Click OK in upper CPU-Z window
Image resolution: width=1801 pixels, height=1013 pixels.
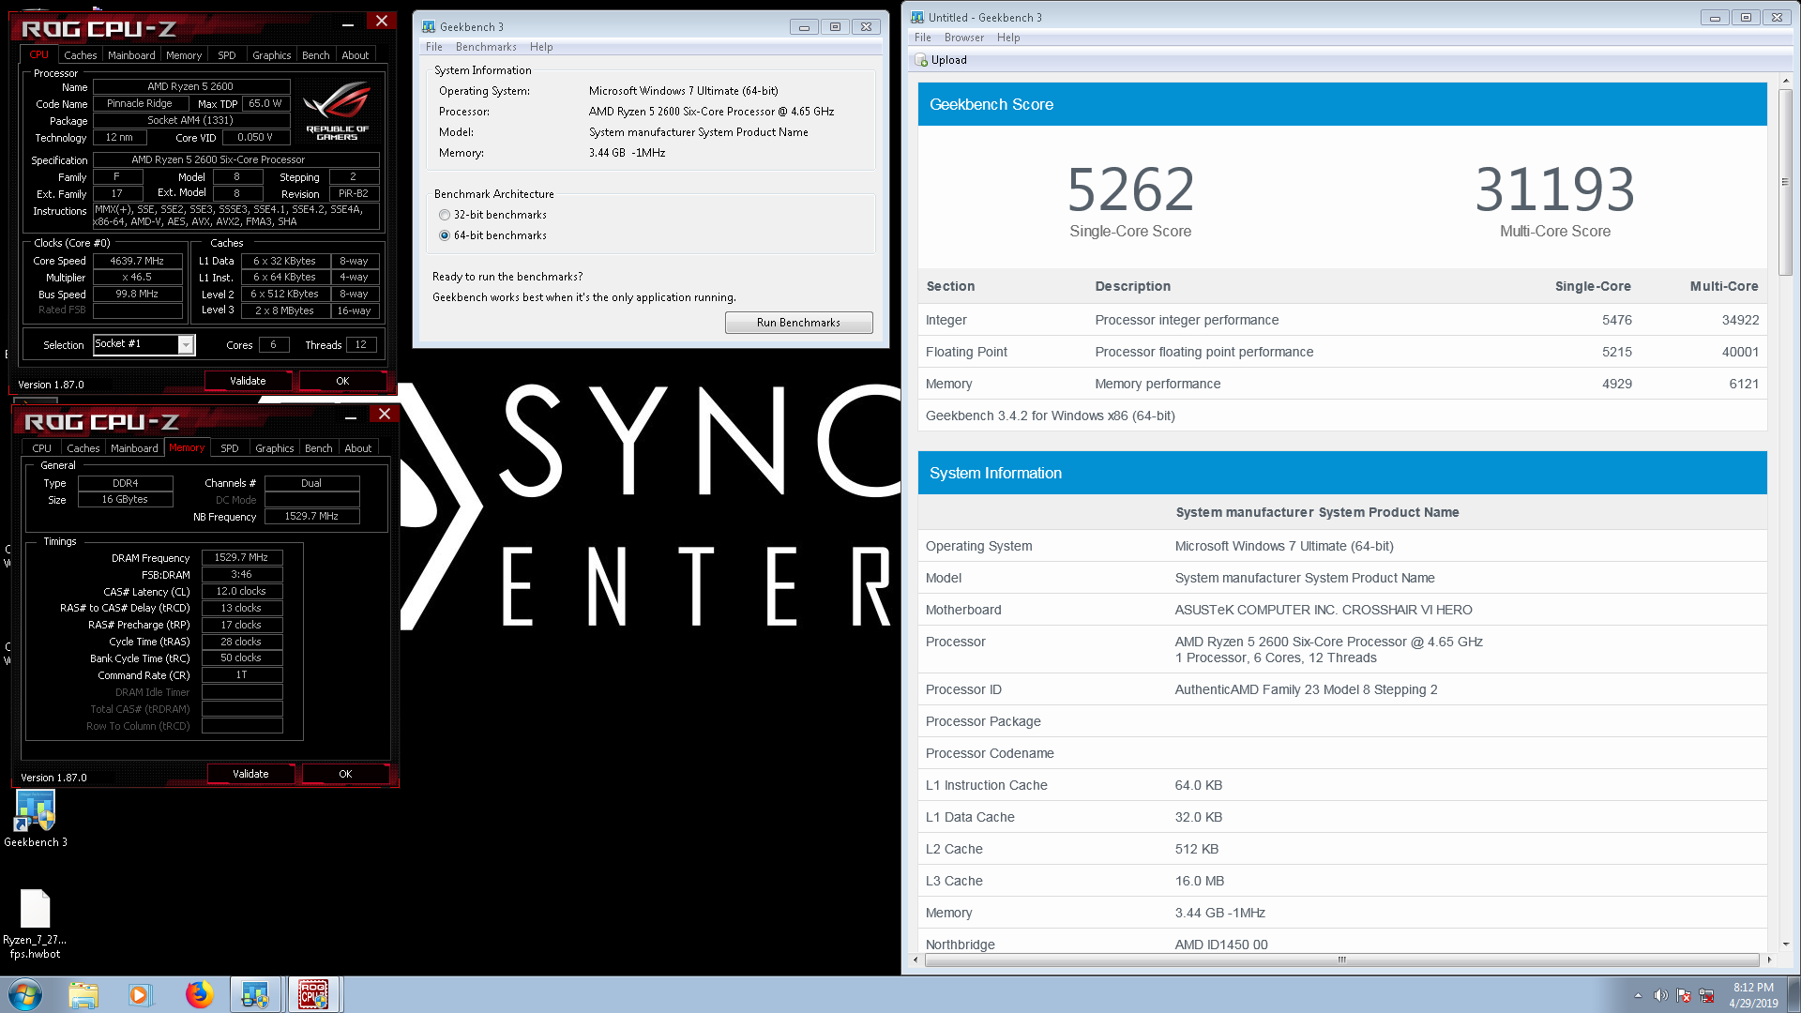point(342,381)
